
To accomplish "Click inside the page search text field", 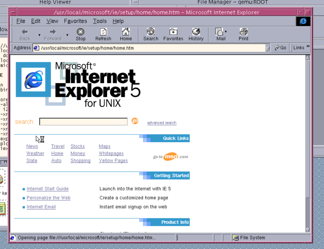I will (x=83, y=122).
